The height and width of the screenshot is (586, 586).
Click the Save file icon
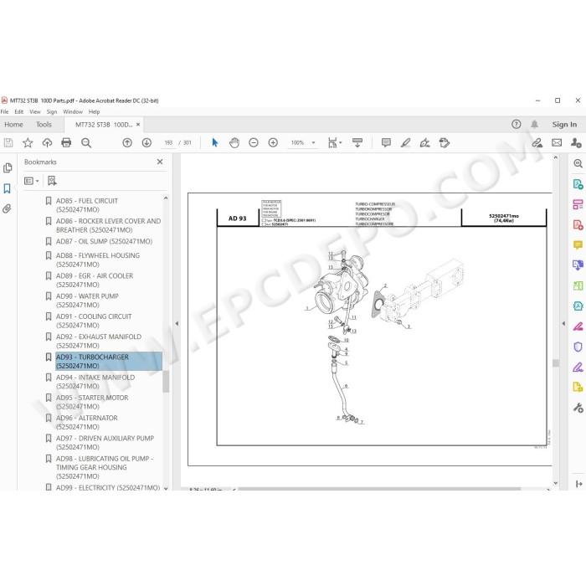click(8, 143)
